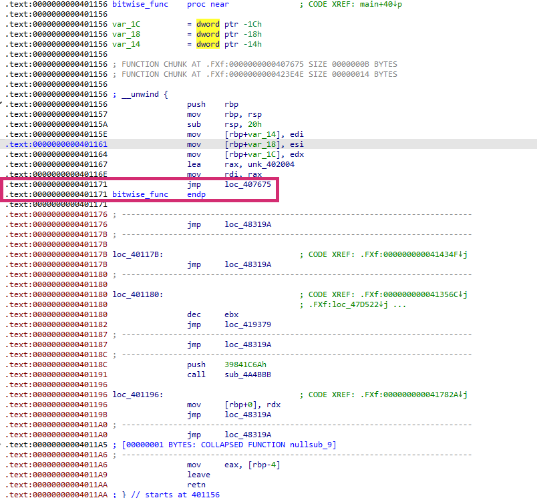537x498 pixels.
Task: Select the push rbp instruction
Action: pyautogui.click(x=212, y=104)
